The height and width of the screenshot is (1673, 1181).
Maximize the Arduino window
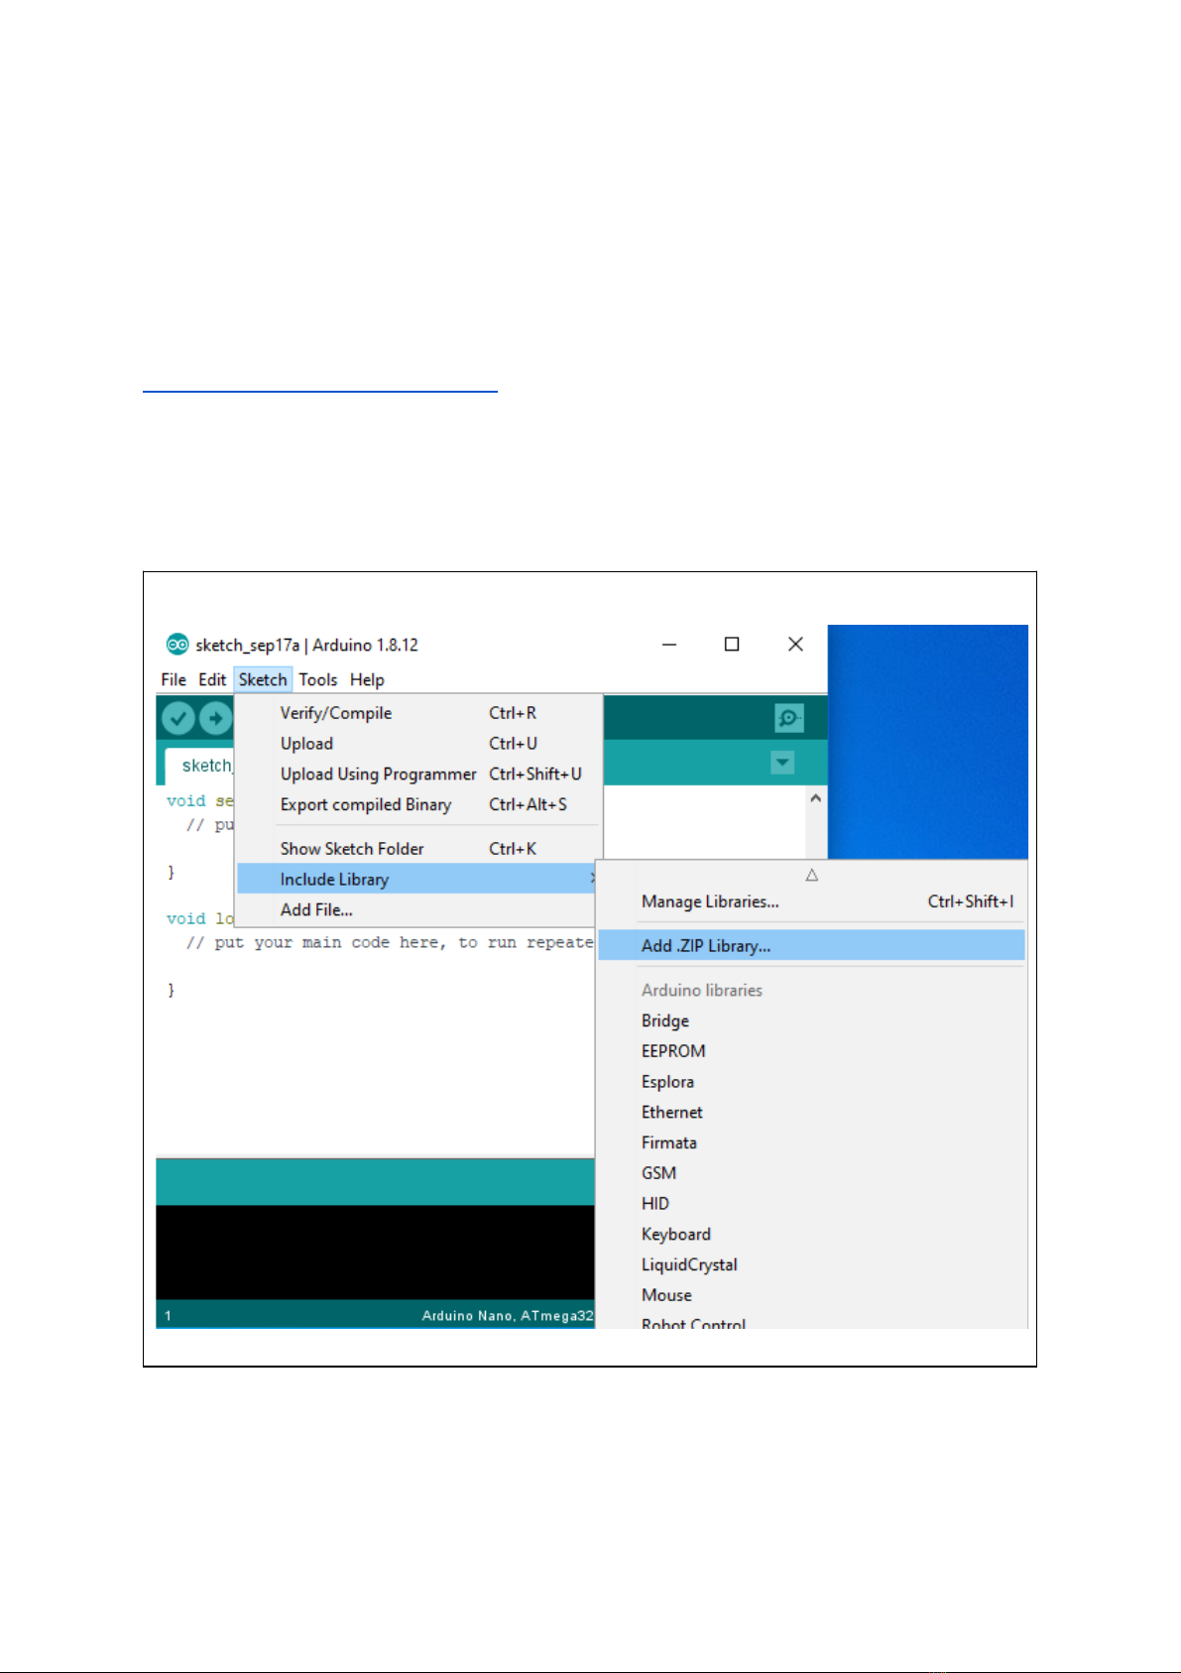[732, 645]
